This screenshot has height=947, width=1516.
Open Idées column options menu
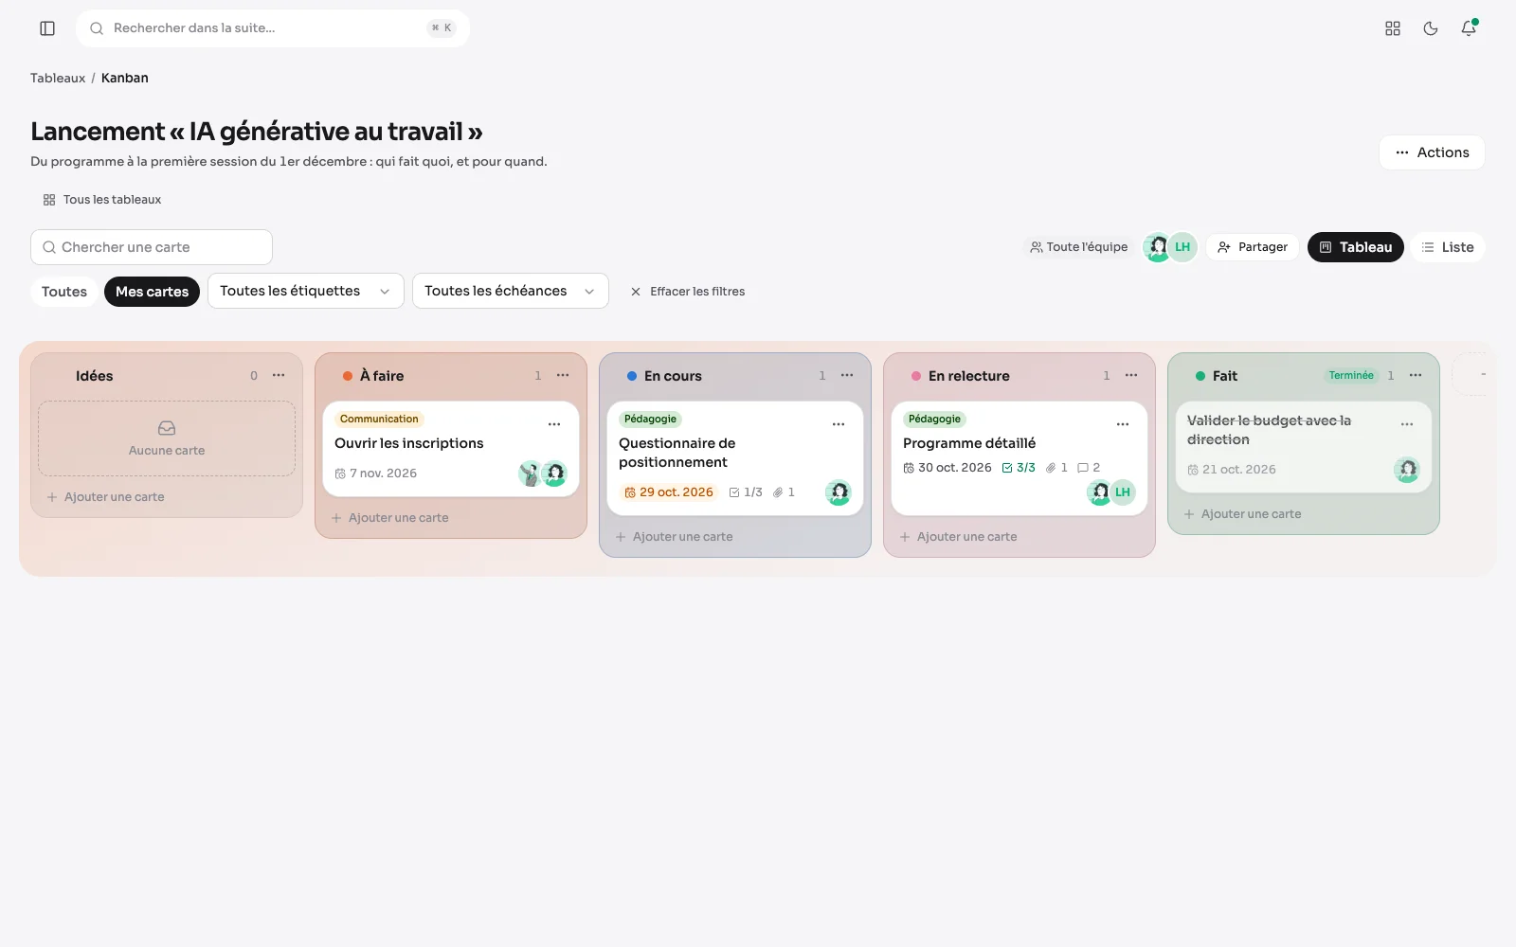279,376
